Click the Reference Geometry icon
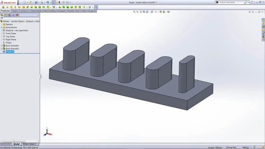This screenshot has width=265, height=149. pyautogui.click(x=84, y=7)
